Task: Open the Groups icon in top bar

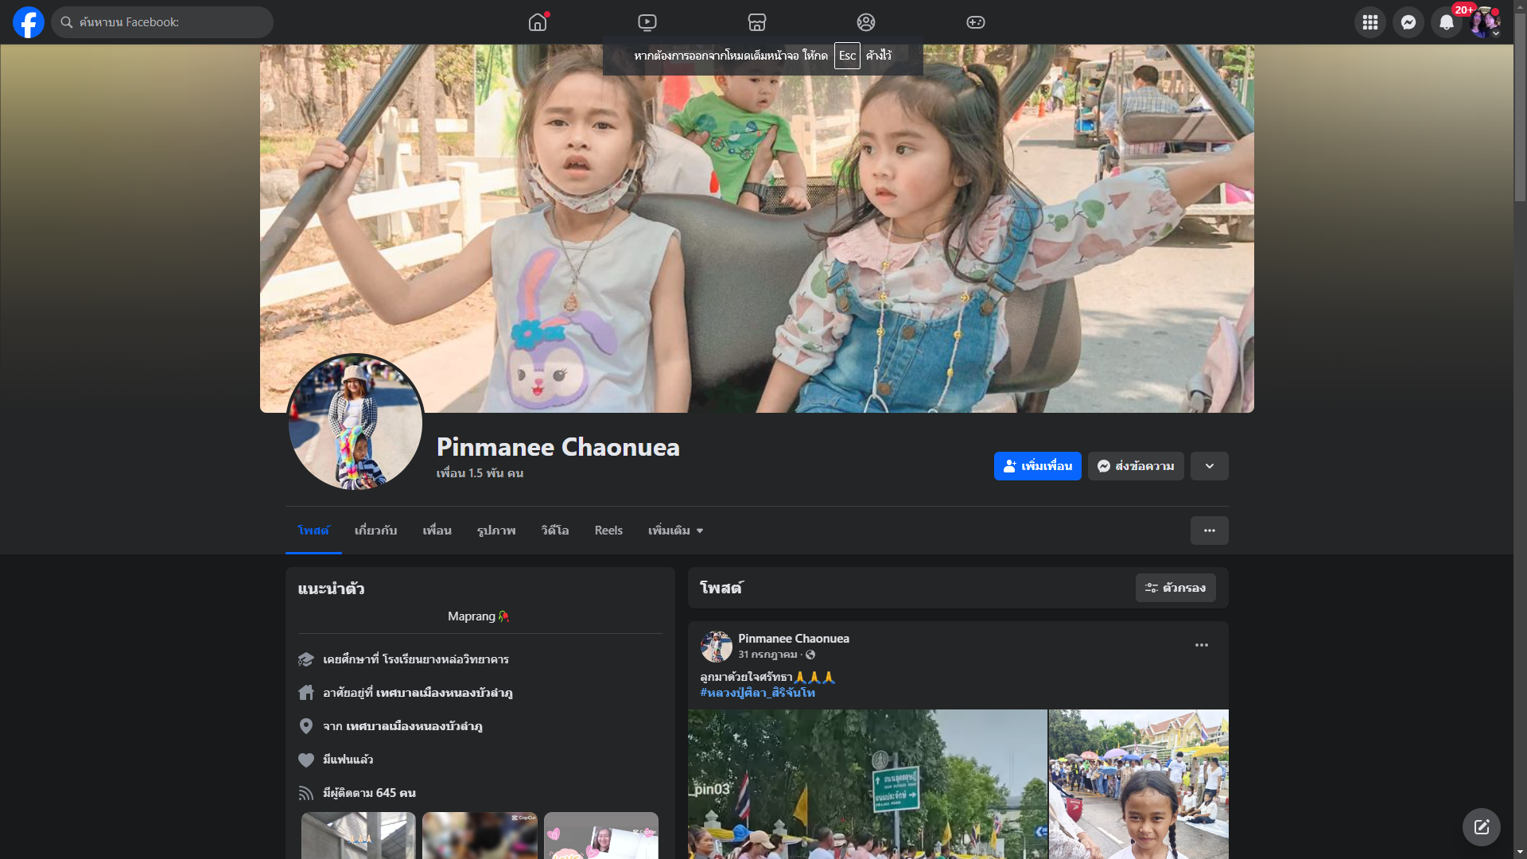Action: pos(866,22)
